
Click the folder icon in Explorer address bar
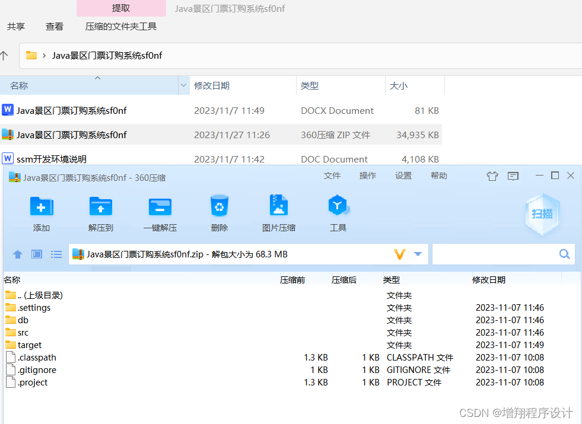31,55
